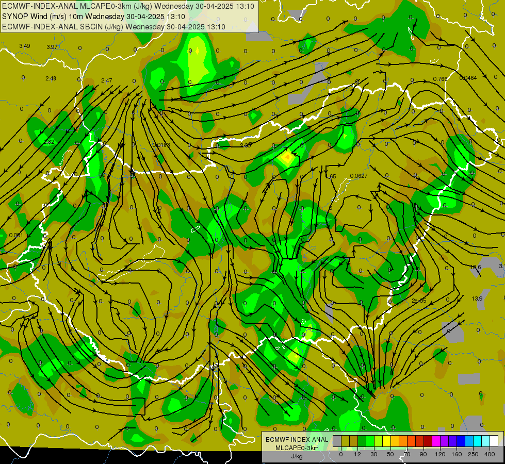Click the legend tick label 30
Screen dimensions: 505x464
373,454
